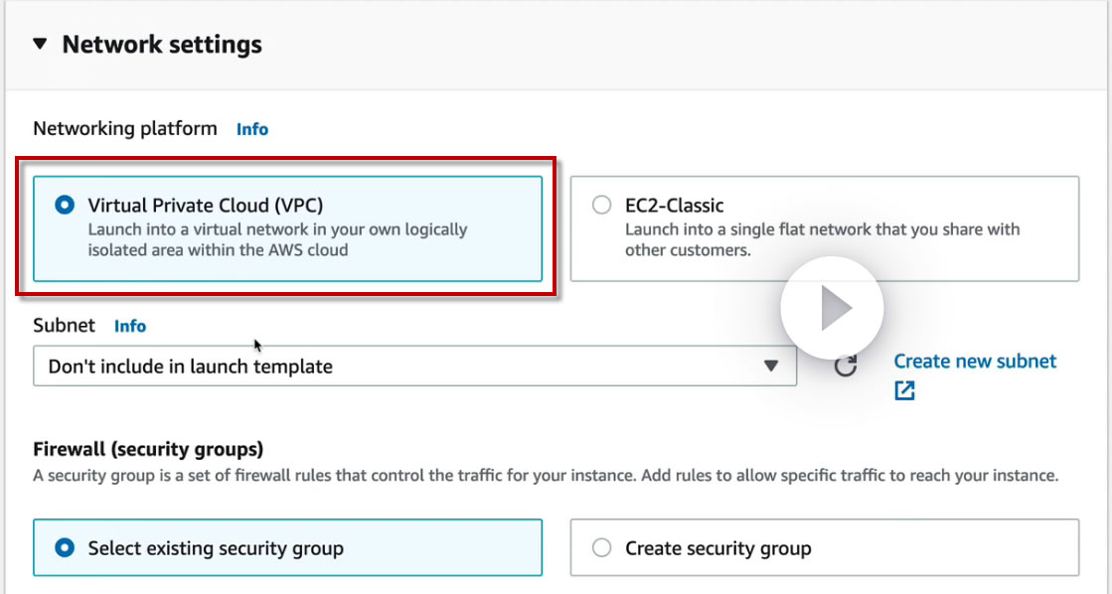Click the Firewall (security groups) heading
The height and width of the screenshot is (594, 1112).
[148, 449]
